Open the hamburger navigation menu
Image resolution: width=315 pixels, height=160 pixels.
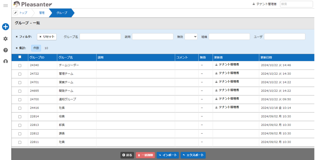tap(5, 5)
